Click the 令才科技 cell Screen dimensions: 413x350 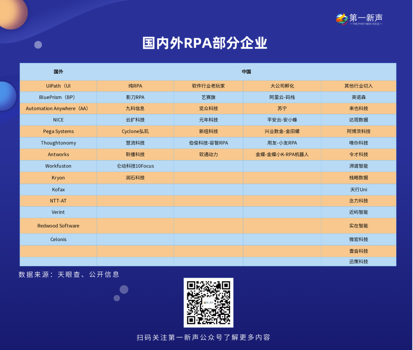pos(358,154)
